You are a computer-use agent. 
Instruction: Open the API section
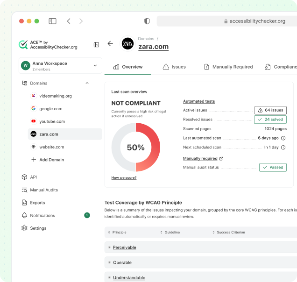coord(33,177)
